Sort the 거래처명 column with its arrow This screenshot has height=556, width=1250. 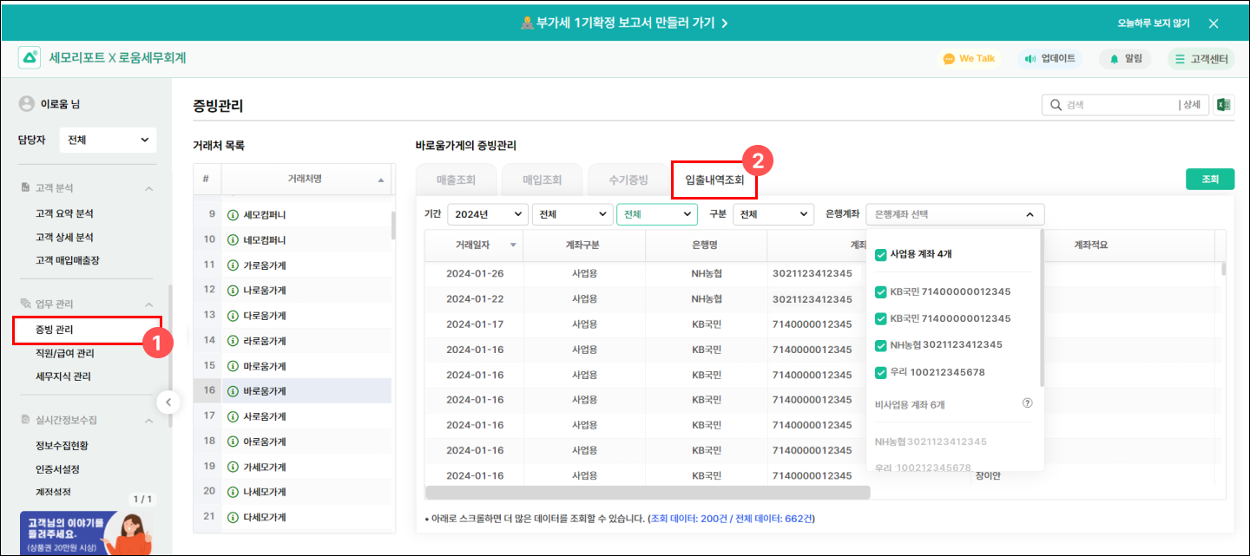[x=381, y=180]
